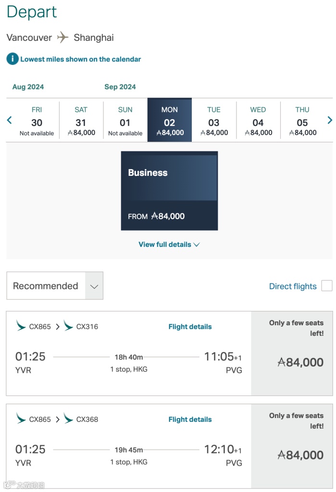Viewport: 336px width, 492px height.
Task: Click the Cathay Pacific logo beside CX368
Action: pos(68,419)
